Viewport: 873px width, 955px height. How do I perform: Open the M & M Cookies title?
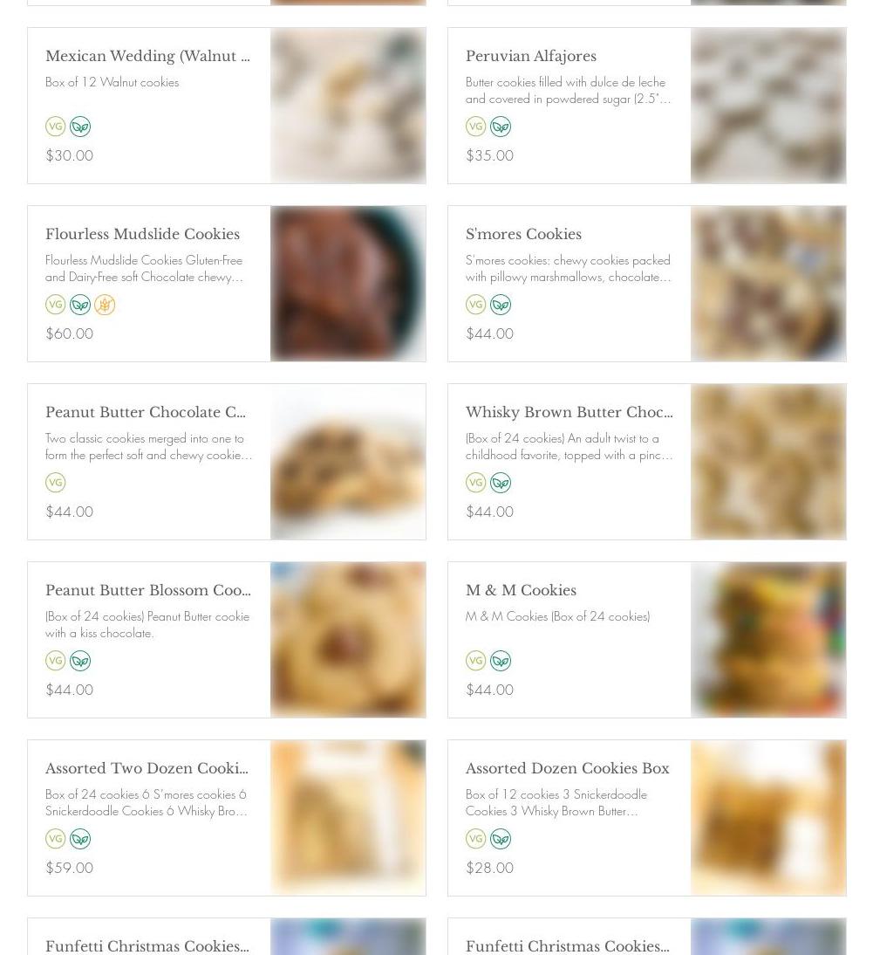[x=521, y=590]
